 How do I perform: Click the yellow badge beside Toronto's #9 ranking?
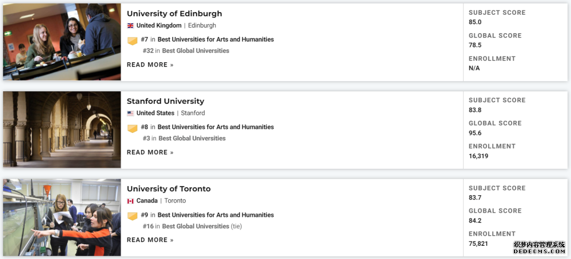pos(133,216)
